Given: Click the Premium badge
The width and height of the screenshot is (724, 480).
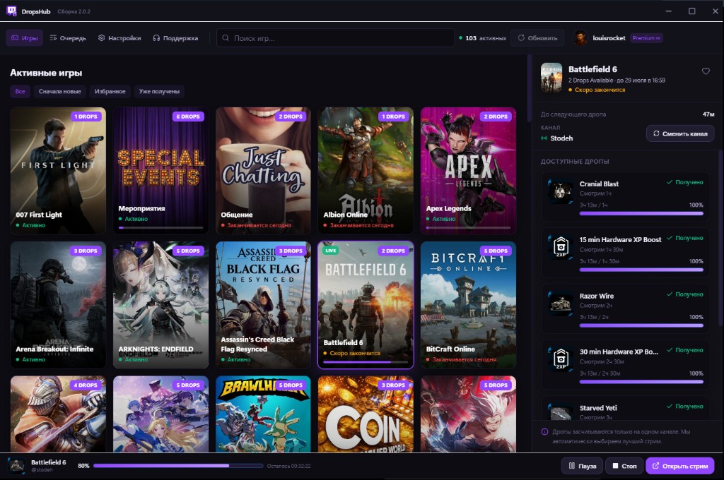Looking at the screenshot, I should click(x=646, y=38).
